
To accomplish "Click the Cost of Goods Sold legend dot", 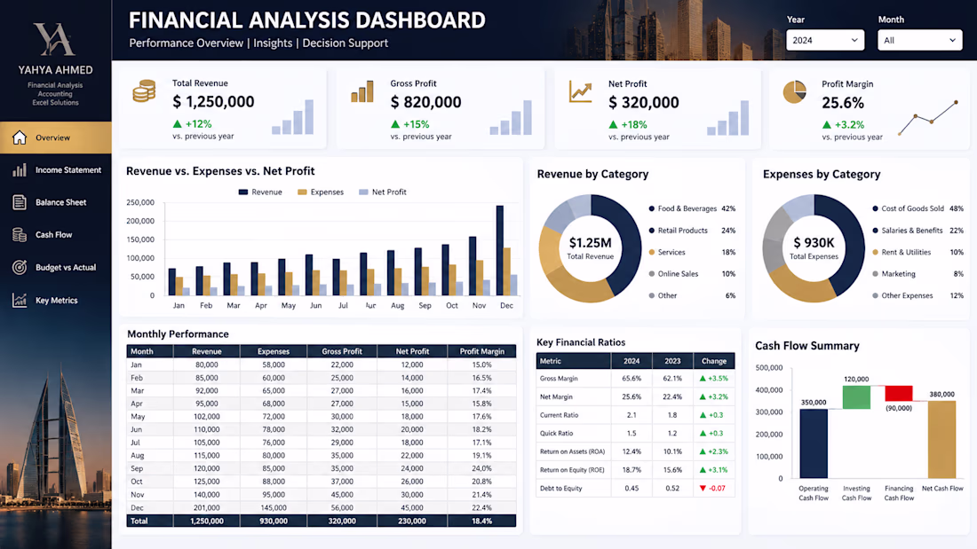I will (x=876, y=208).
